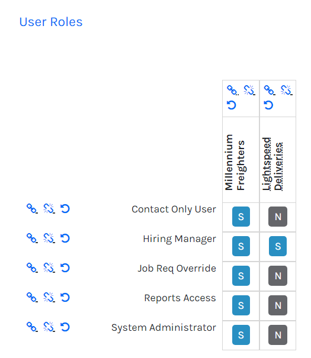Click unlink icon for Lightspeed Deliveries column
The image size is (311, 358).
pos(286,90)
